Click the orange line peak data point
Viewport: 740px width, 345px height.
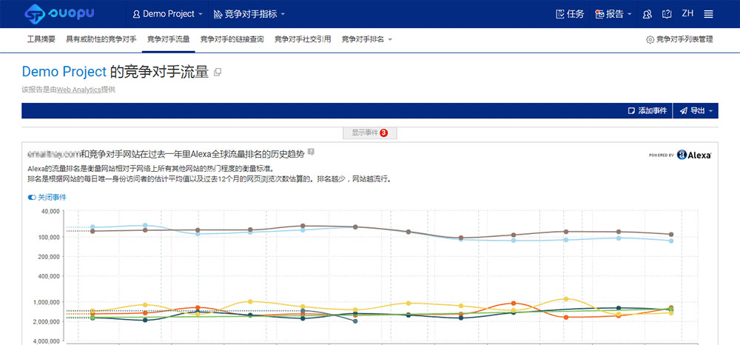click(x=514, y=304)
